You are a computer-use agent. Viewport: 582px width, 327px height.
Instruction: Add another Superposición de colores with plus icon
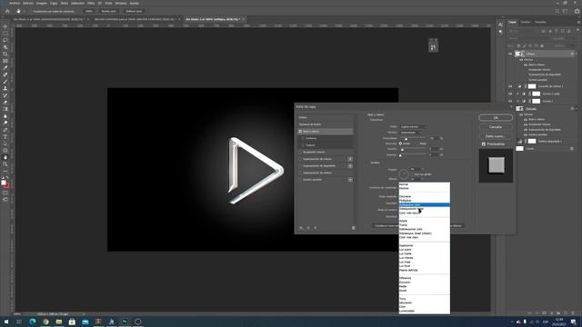350,159
